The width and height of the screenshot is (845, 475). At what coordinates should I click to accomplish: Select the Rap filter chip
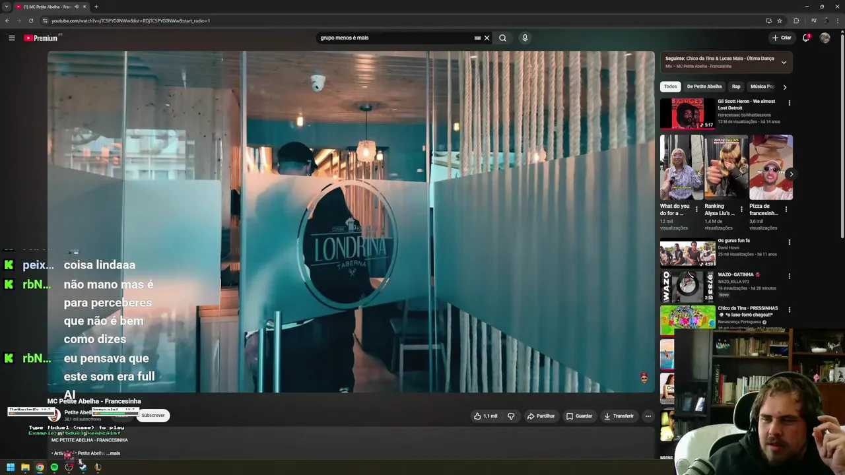[736, 86]
